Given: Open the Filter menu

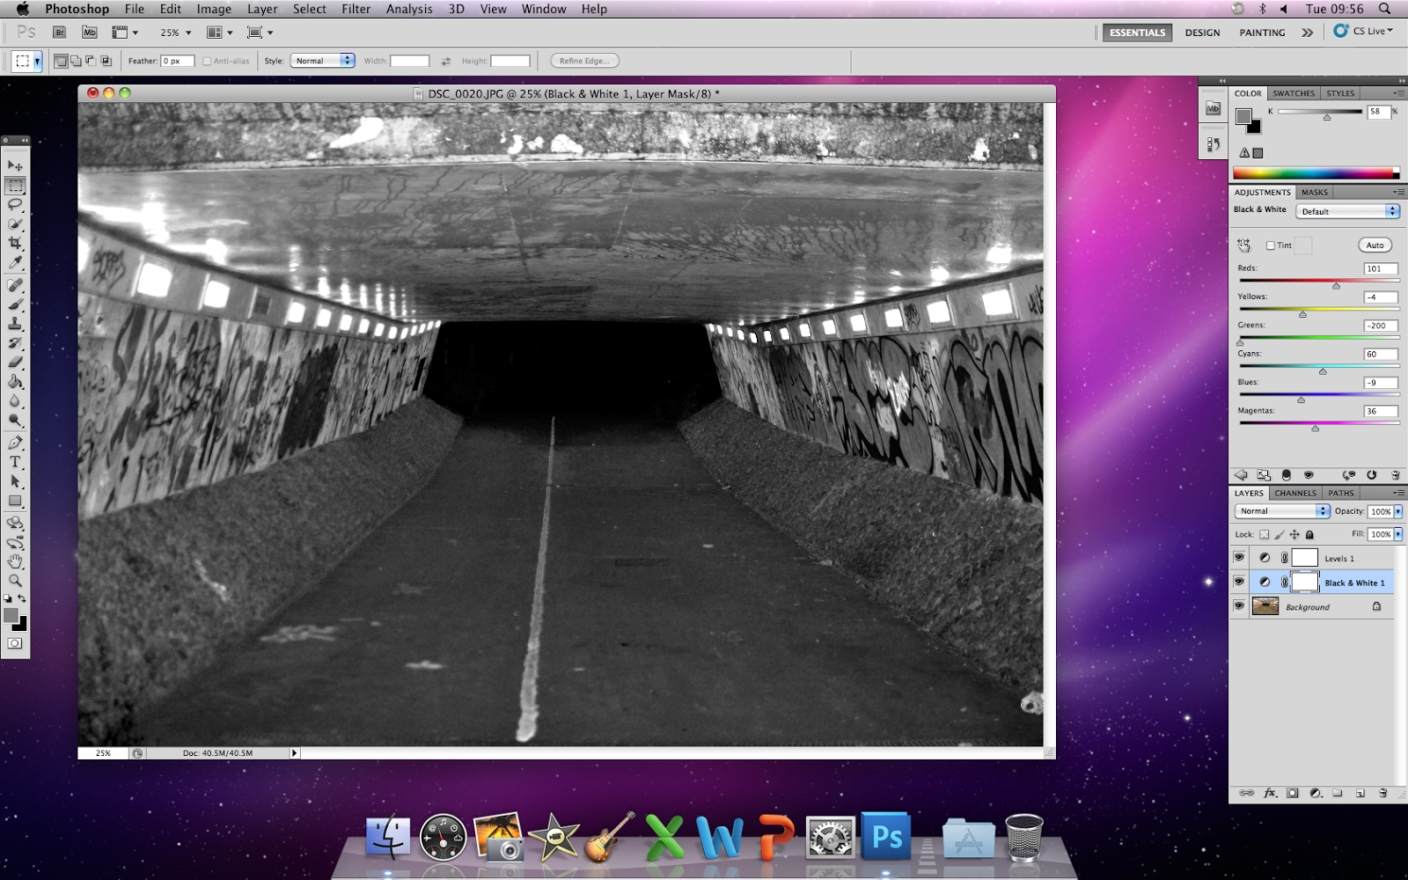Looking at the screenshot, I should (356, 9).
